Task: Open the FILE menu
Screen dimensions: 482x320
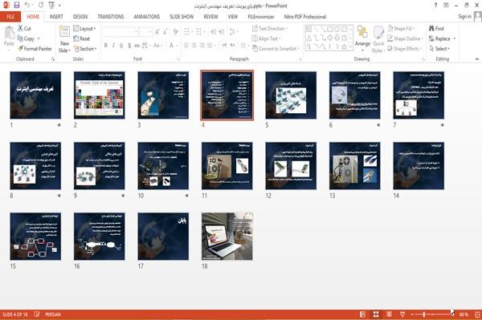Action: tap(10, 17)
